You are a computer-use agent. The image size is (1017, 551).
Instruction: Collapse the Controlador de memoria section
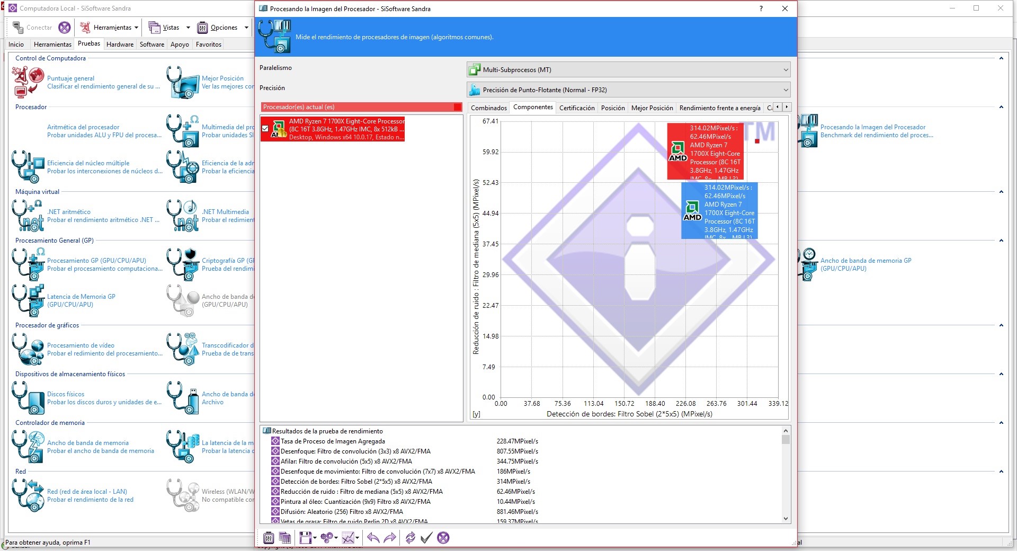[1001, 423]
